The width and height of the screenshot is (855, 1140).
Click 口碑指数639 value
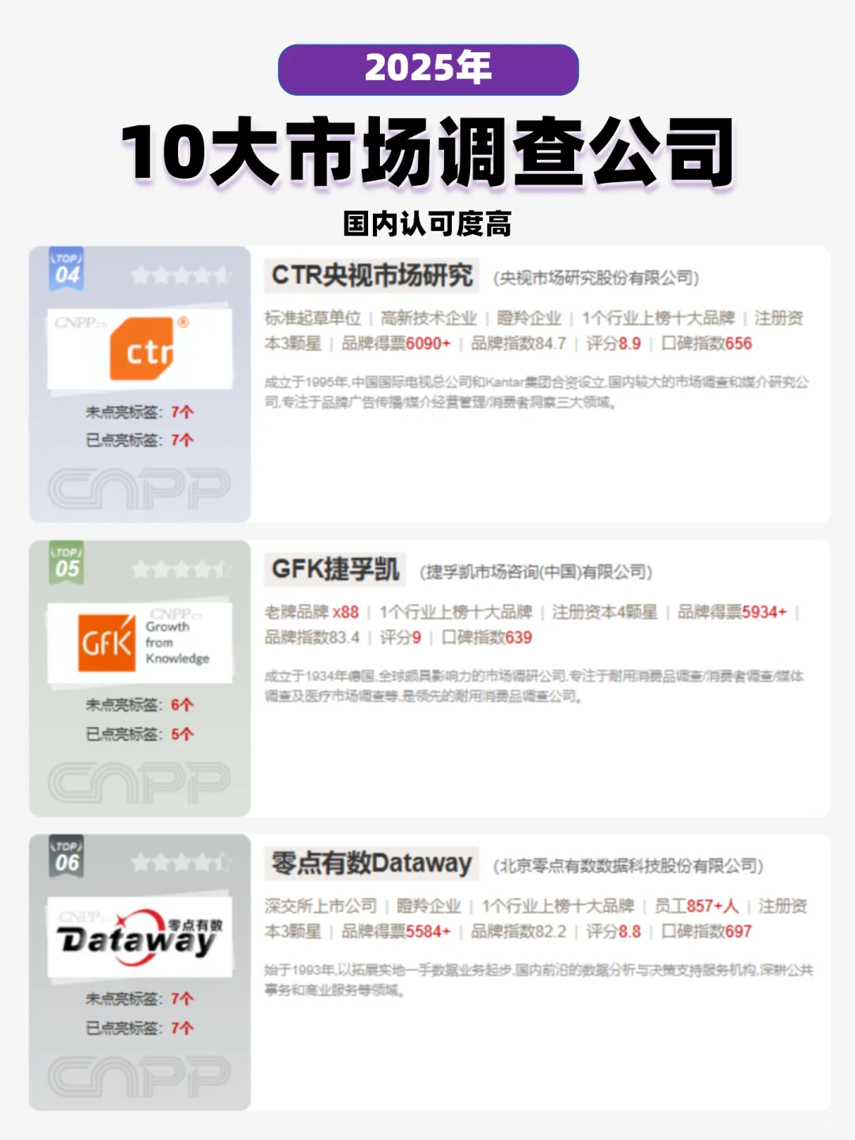[487, 637]
